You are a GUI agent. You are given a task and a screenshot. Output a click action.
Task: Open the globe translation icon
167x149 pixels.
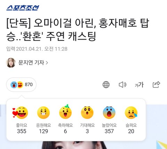tap(106, 84)
